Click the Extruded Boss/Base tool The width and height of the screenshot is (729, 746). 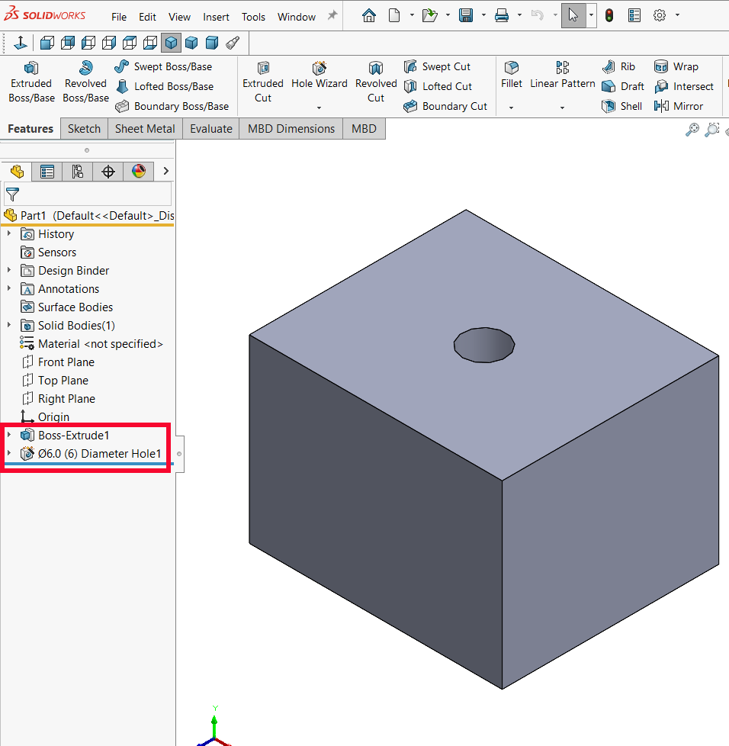[31, 82]
